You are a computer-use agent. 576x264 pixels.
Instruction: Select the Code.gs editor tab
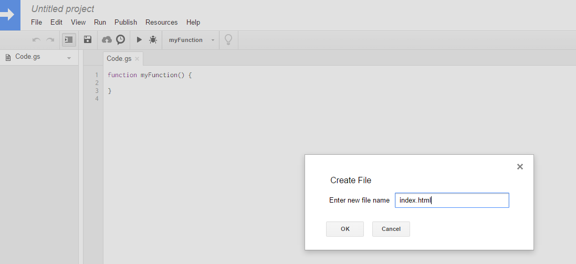coord(119,59)
